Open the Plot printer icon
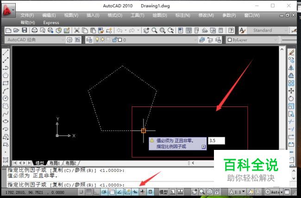The width and height of the screenshot is (301, 198). pos(35,31)
